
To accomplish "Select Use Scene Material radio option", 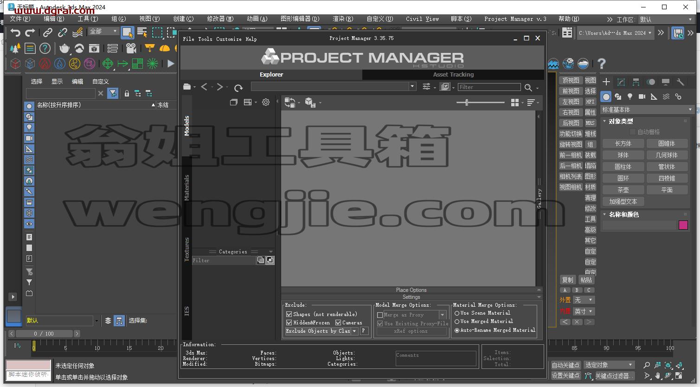I will click(457, 313).
